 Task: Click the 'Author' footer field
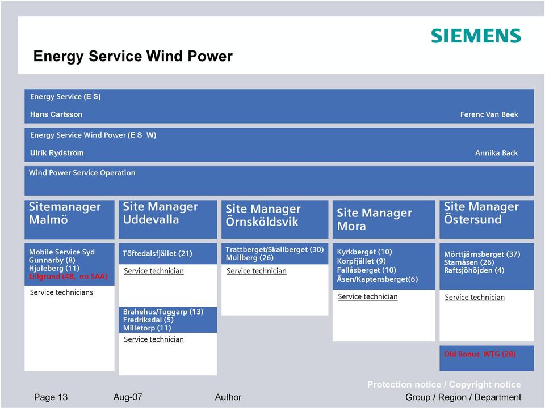point(228,397)
